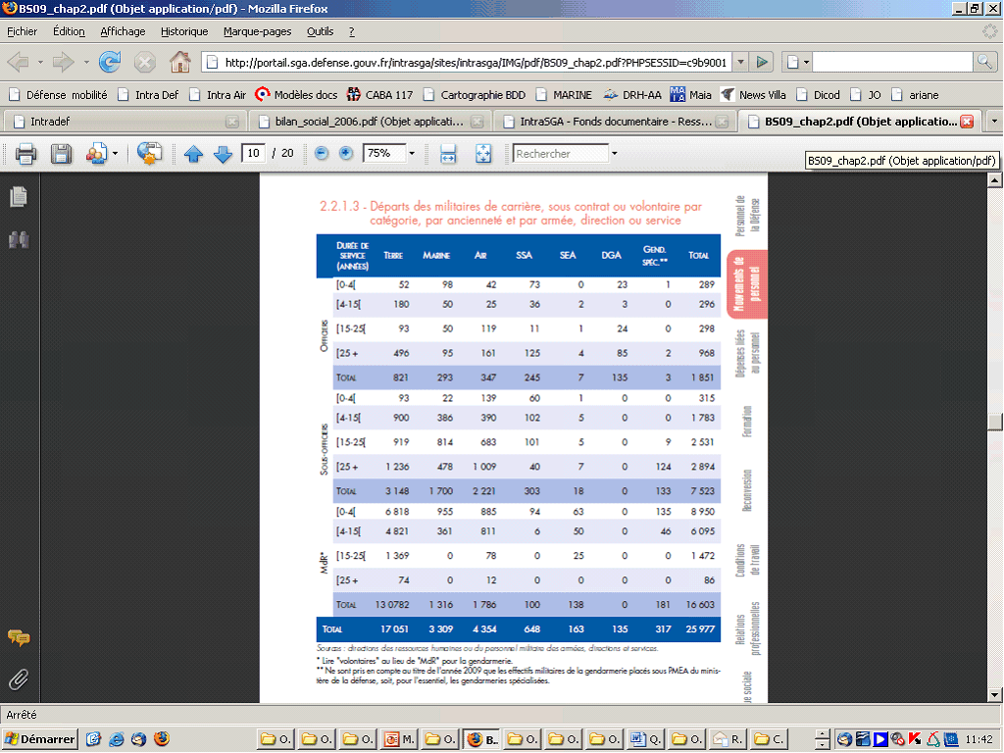1004x753 pixels.
Task: Open the URL history dropdown
Action: pos(740,62)
